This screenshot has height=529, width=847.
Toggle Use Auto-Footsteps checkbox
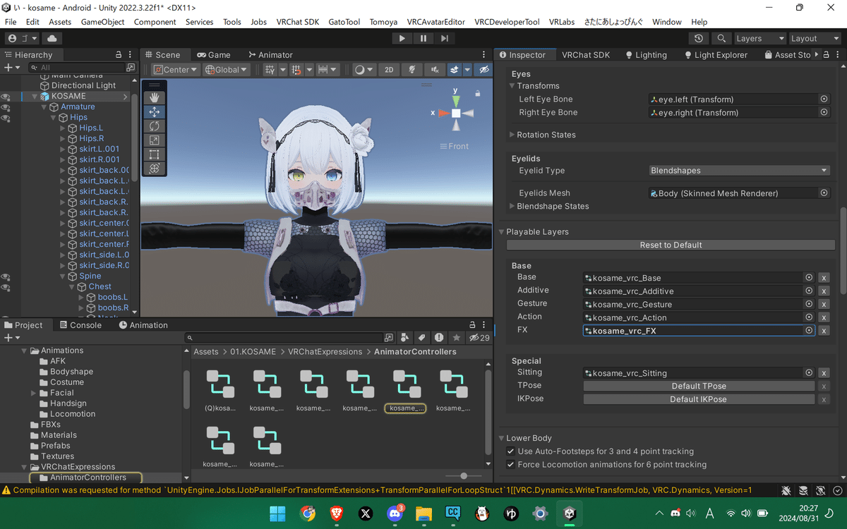coord(511,451)
